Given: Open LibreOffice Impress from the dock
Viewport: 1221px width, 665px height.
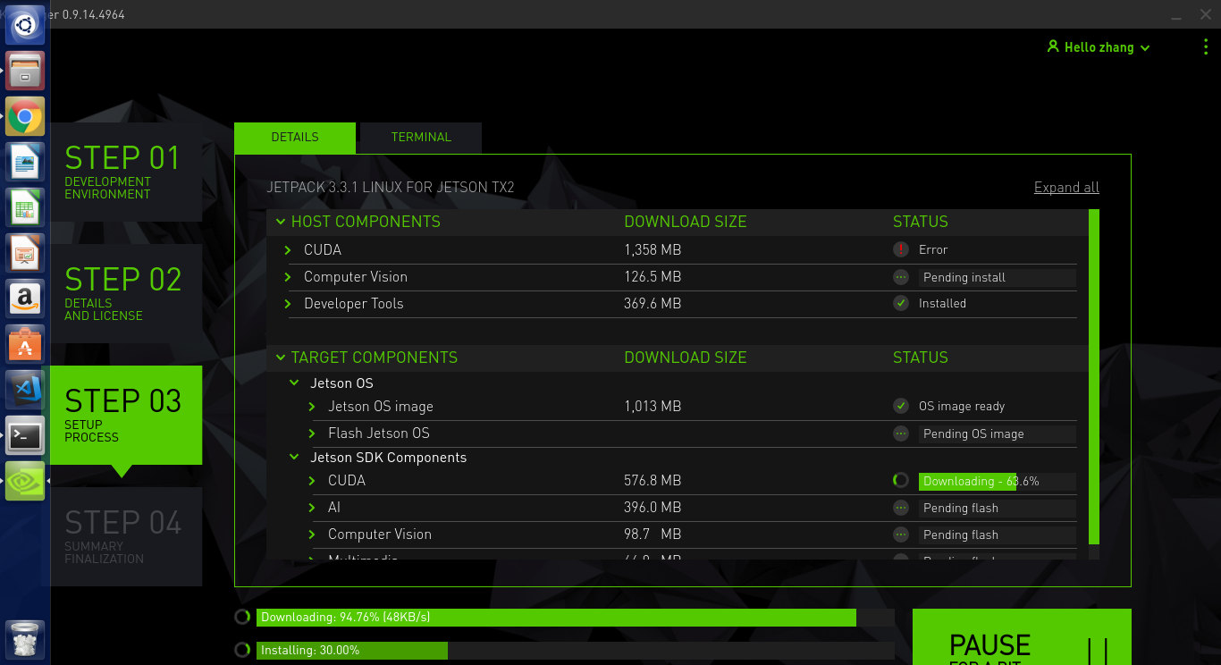Looking at the screenshot, I should [x=25, y=253].
